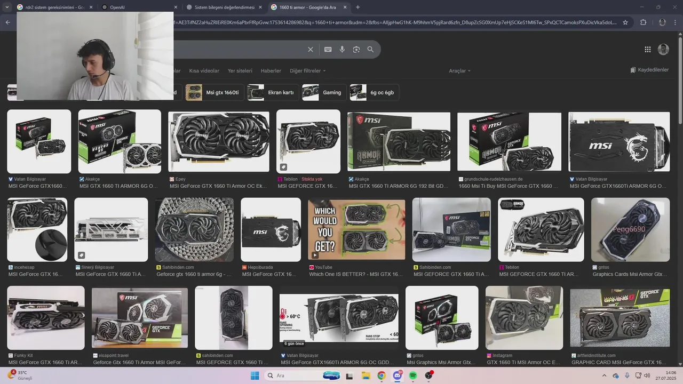The image size is (683, 384).
Task: Open the grundschule-rudelzhausen.de result link
Action: pos(510,183)
